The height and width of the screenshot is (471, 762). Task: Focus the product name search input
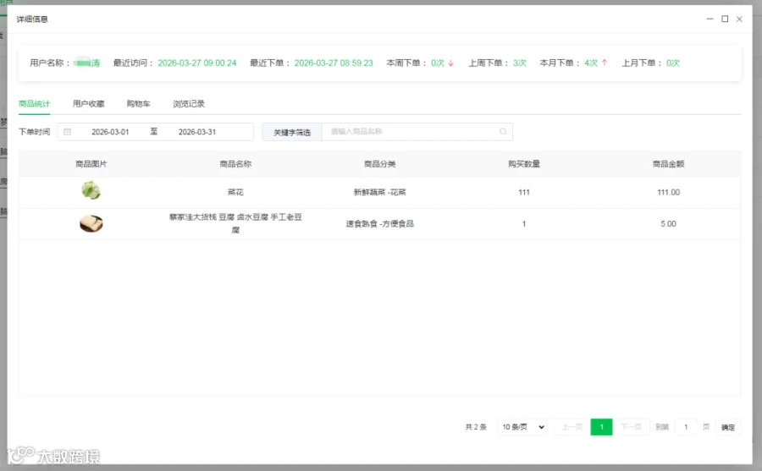(413, 132)
